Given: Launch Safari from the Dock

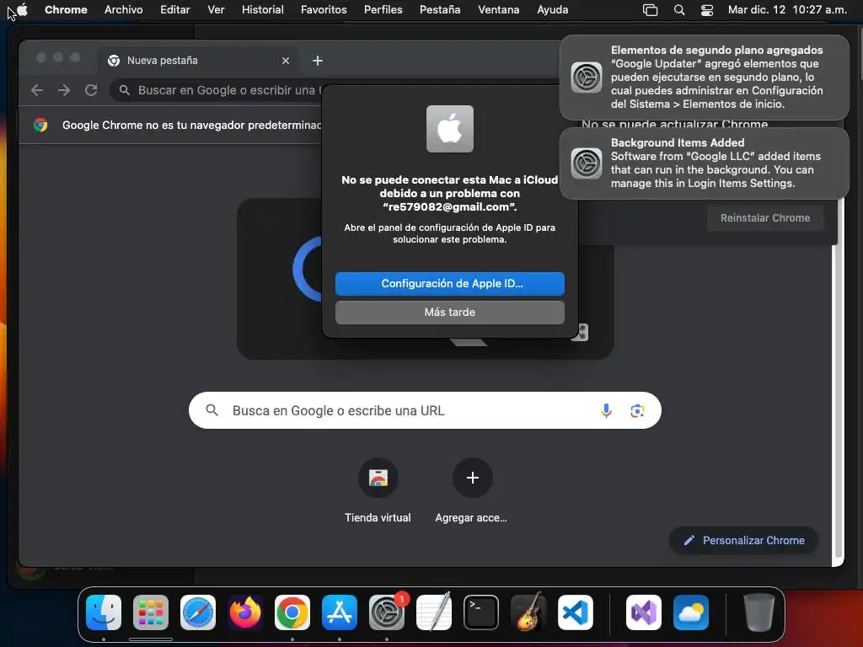Looking at the screenshot, I should (x=198, y=612).
